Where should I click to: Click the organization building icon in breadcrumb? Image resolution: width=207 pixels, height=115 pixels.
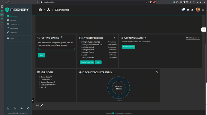[x=40, y=10]
